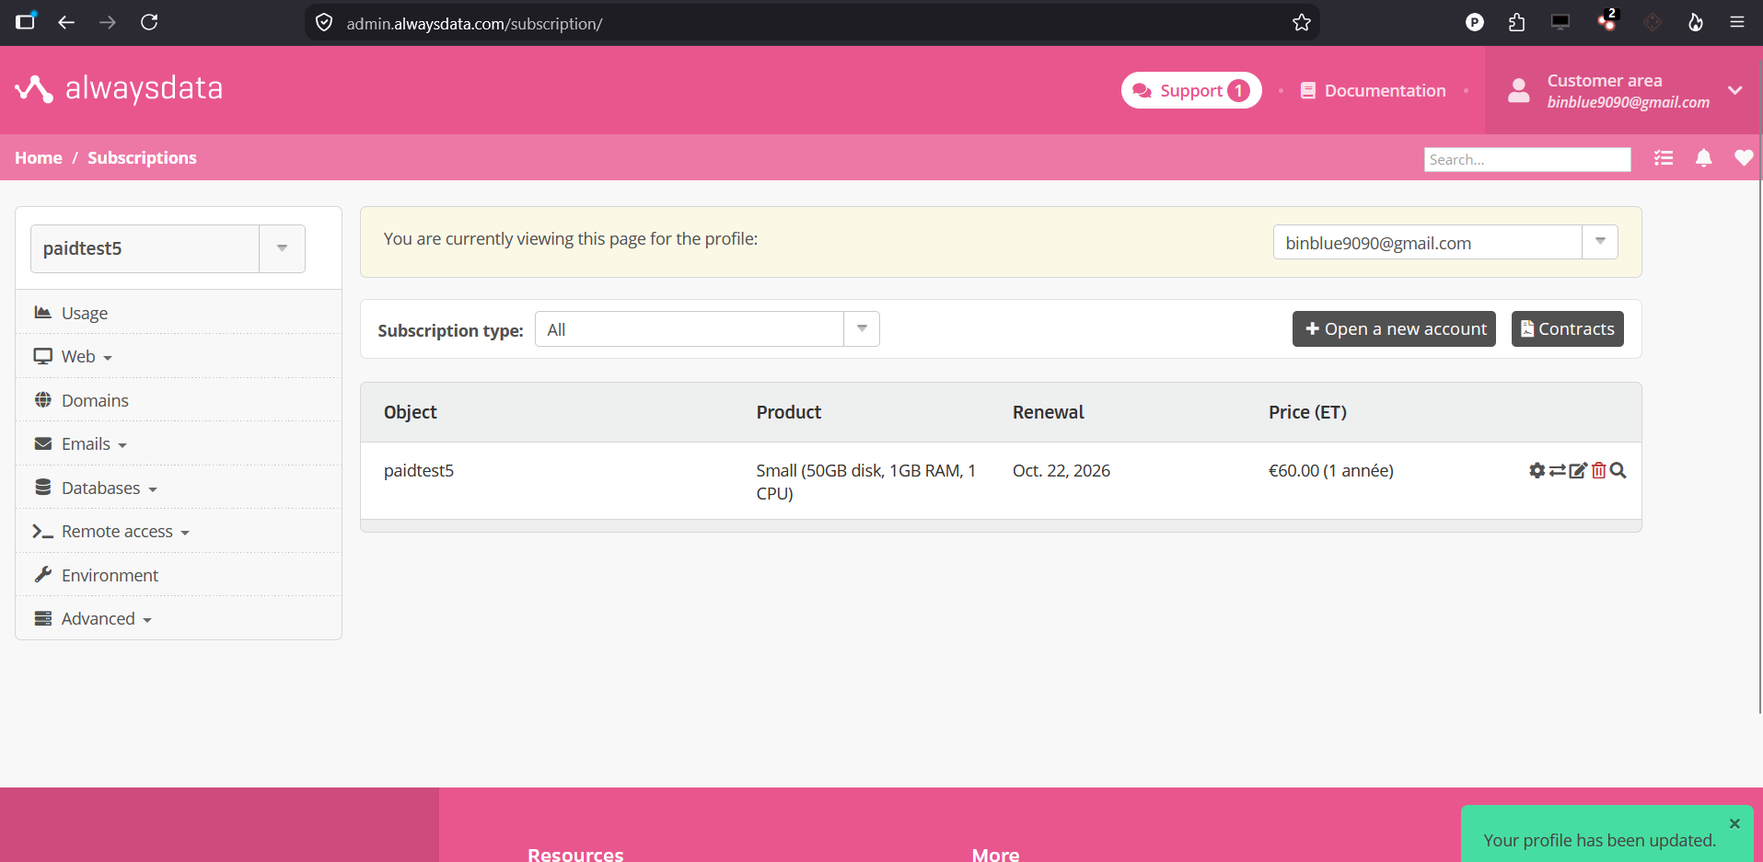
Task: Open the paidtest5 account dropdown
Action: coord(168,248)
